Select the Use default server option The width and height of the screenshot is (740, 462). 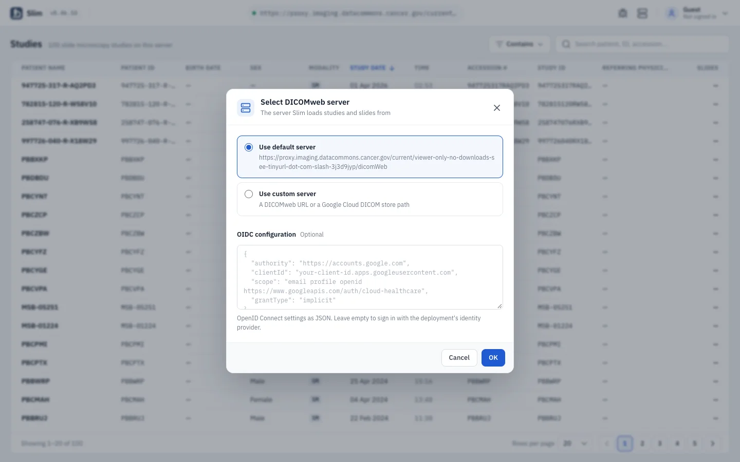tap(369, 157)
